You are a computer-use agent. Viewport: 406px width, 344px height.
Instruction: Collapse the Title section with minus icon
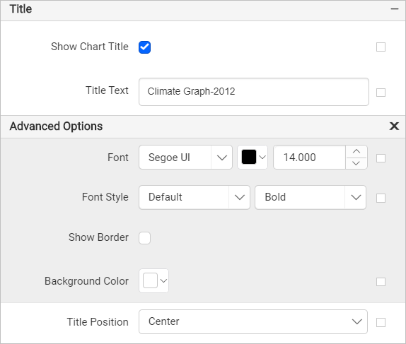[395, 9]
